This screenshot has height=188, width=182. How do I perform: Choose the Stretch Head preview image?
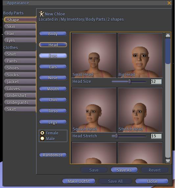click(140, 110)
